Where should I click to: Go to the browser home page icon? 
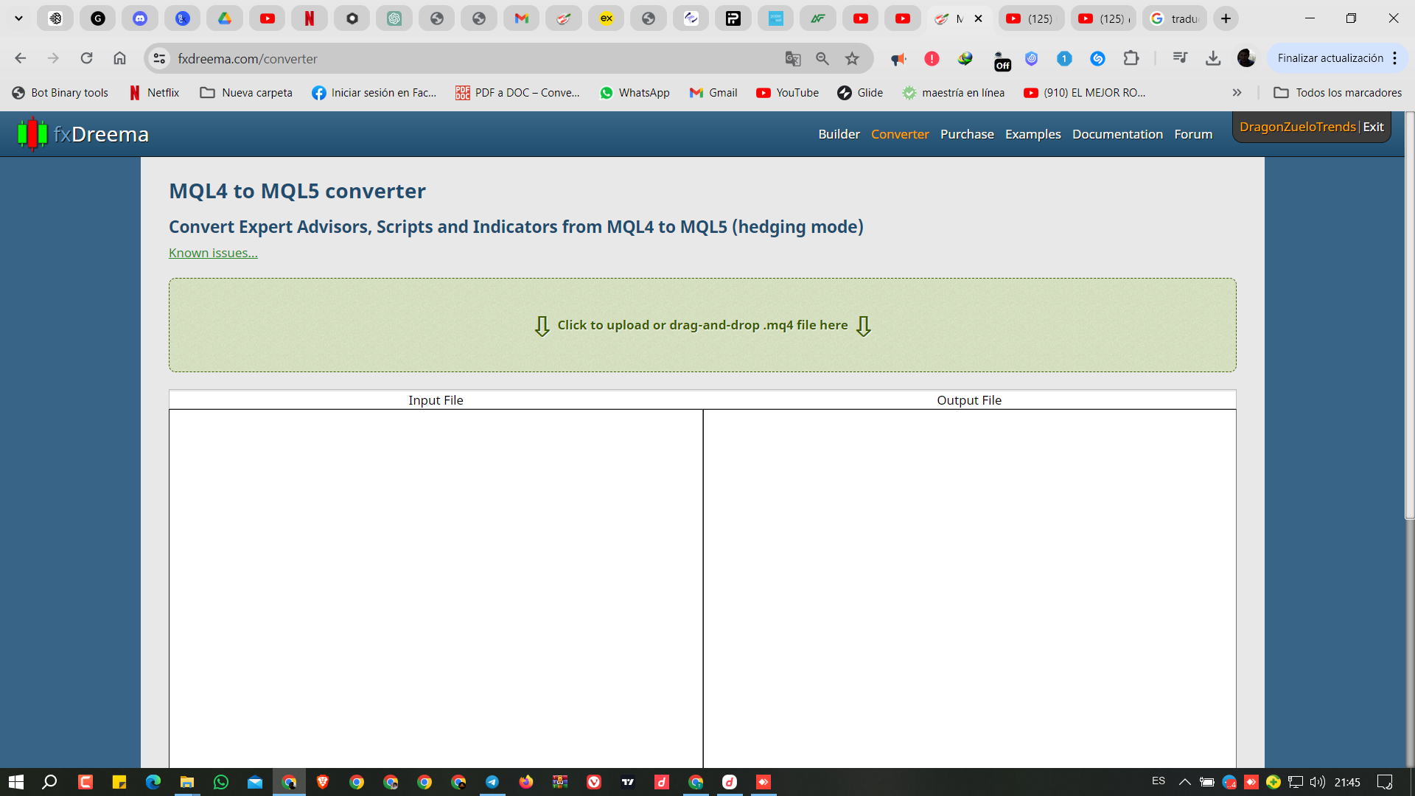(x=119, y=58)
